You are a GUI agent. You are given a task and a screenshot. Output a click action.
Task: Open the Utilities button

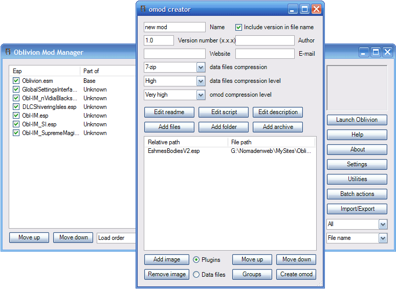tap(357, 179)
